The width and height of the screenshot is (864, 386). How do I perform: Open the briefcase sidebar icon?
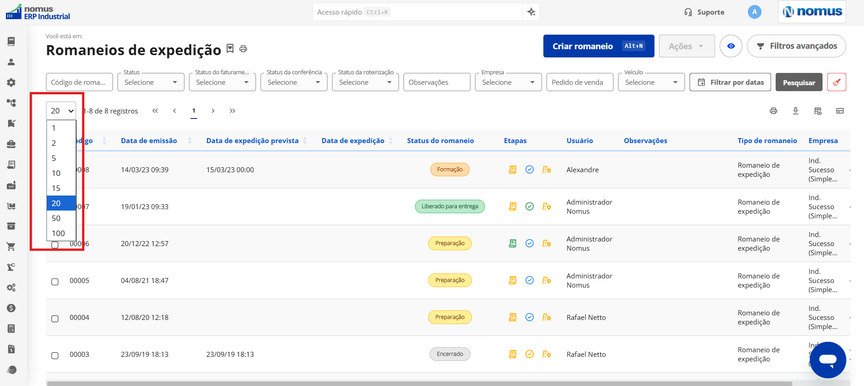tap(11, 144)
